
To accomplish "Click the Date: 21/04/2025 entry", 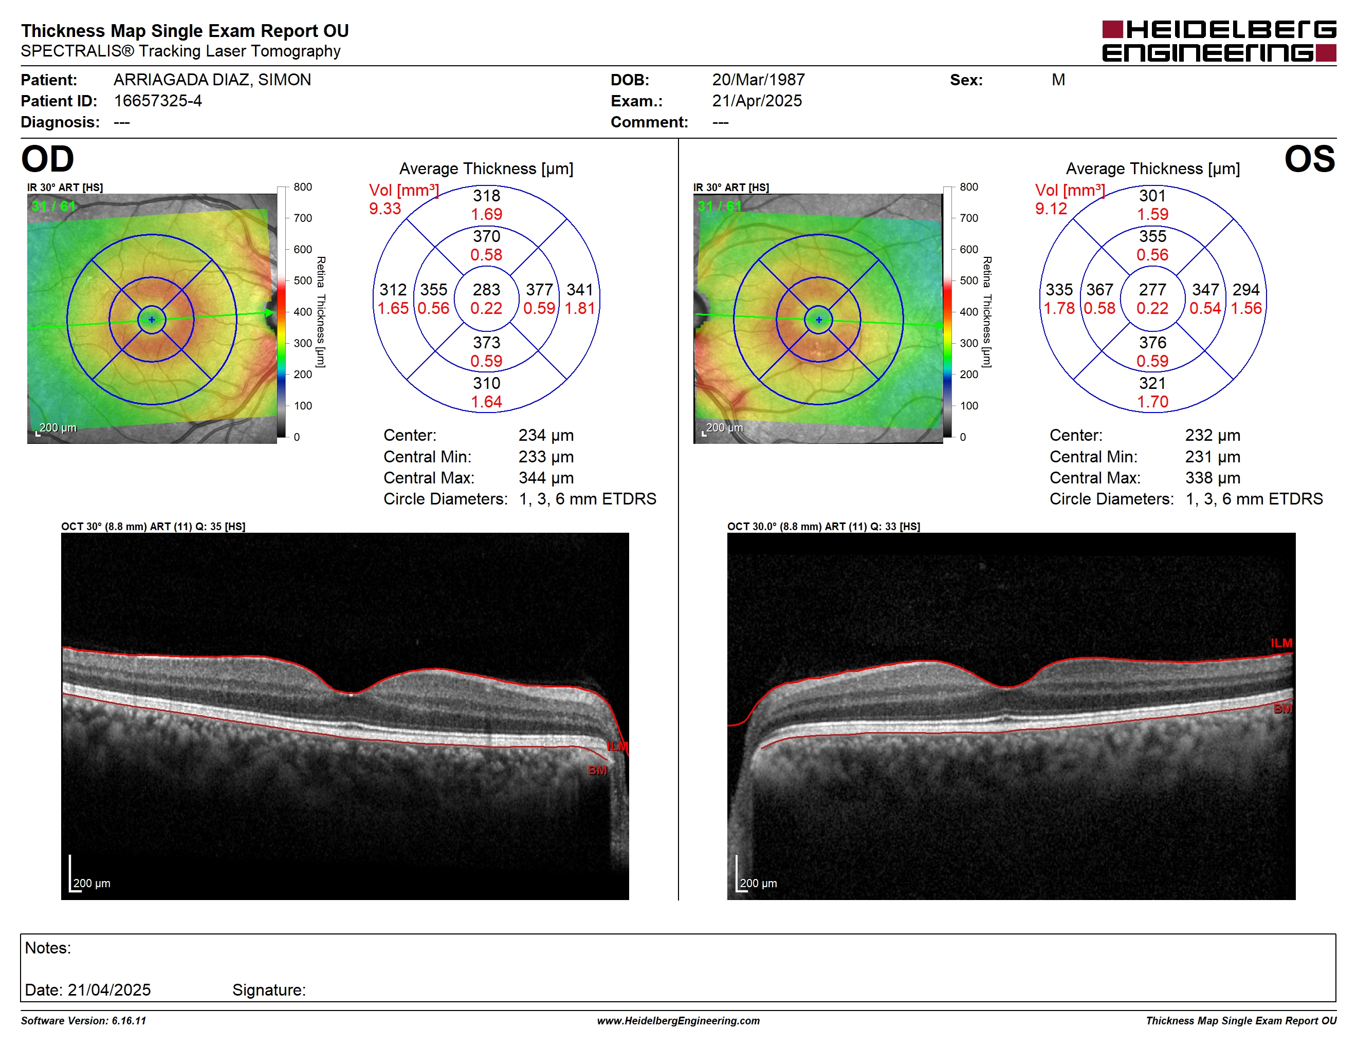I will 87,989.
